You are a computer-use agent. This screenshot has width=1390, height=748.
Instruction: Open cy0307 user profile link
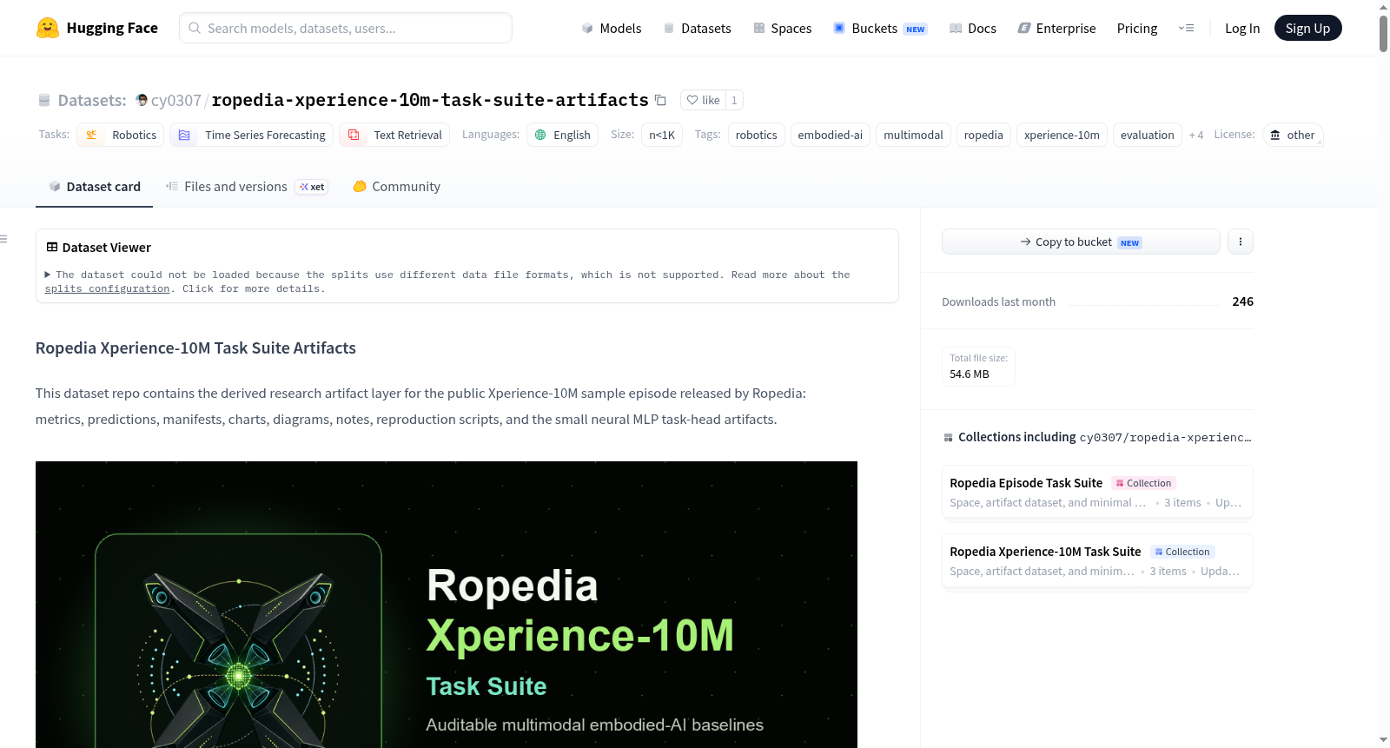pos(175,100)
